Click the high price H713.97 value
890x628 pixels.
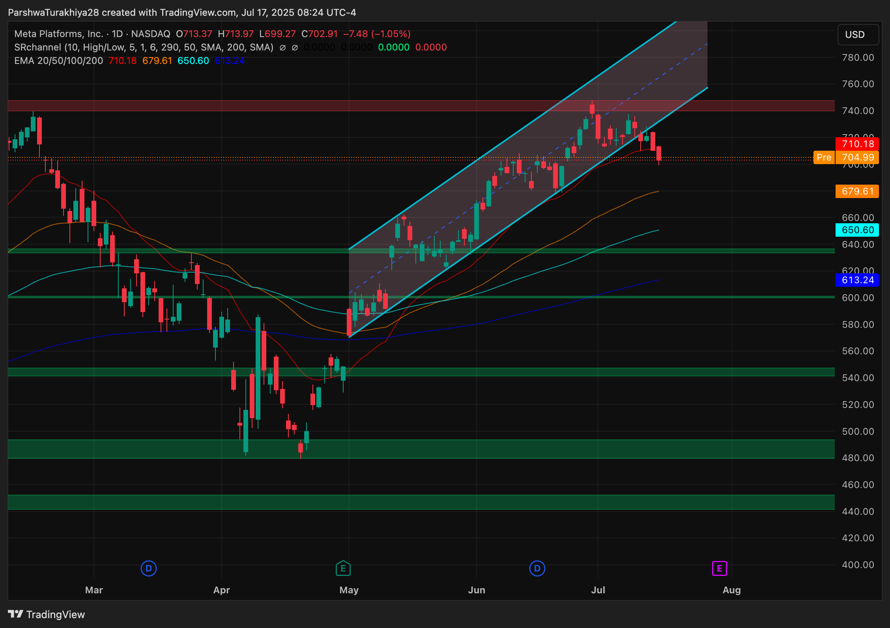click(x=236, y=34)
